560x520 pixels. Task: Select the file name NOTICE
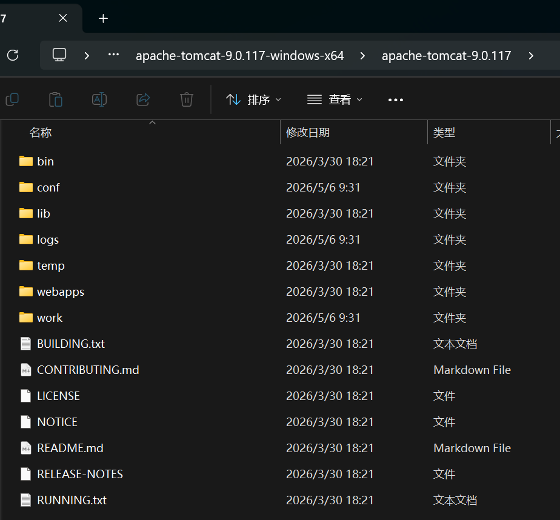pos(57,422)
